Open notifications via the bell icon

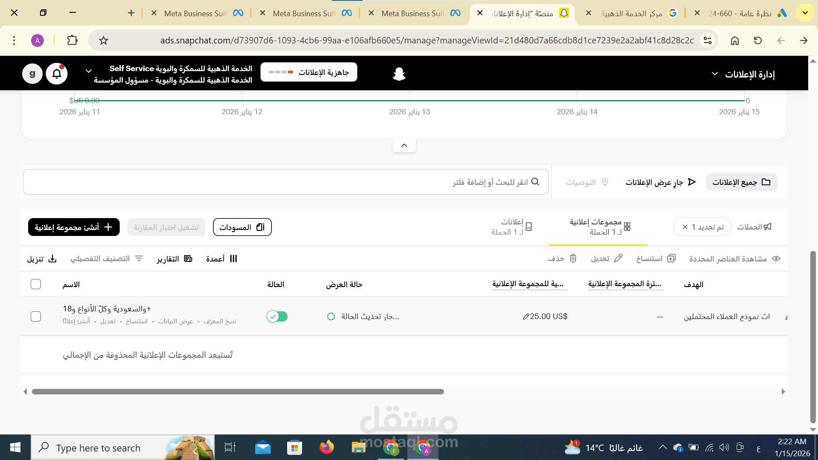57,73
